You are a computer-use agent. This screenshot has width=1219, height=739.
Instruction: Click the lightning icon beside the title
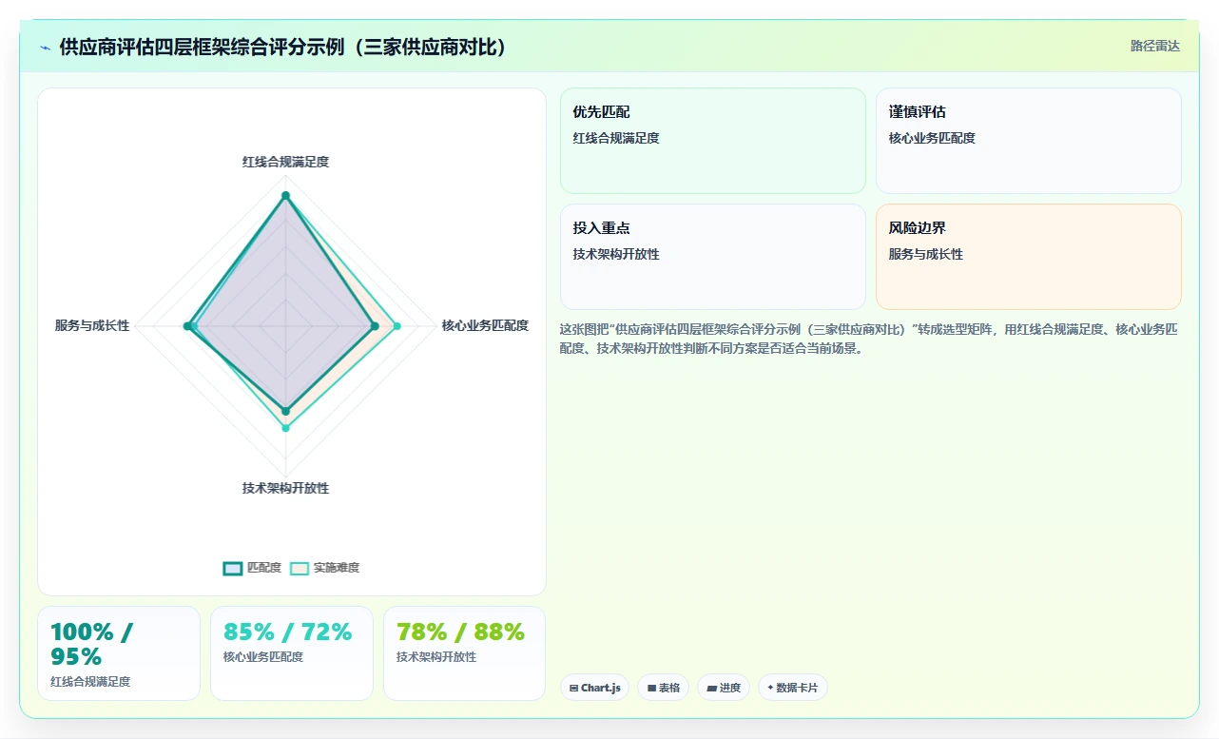[x=45, y=48]
